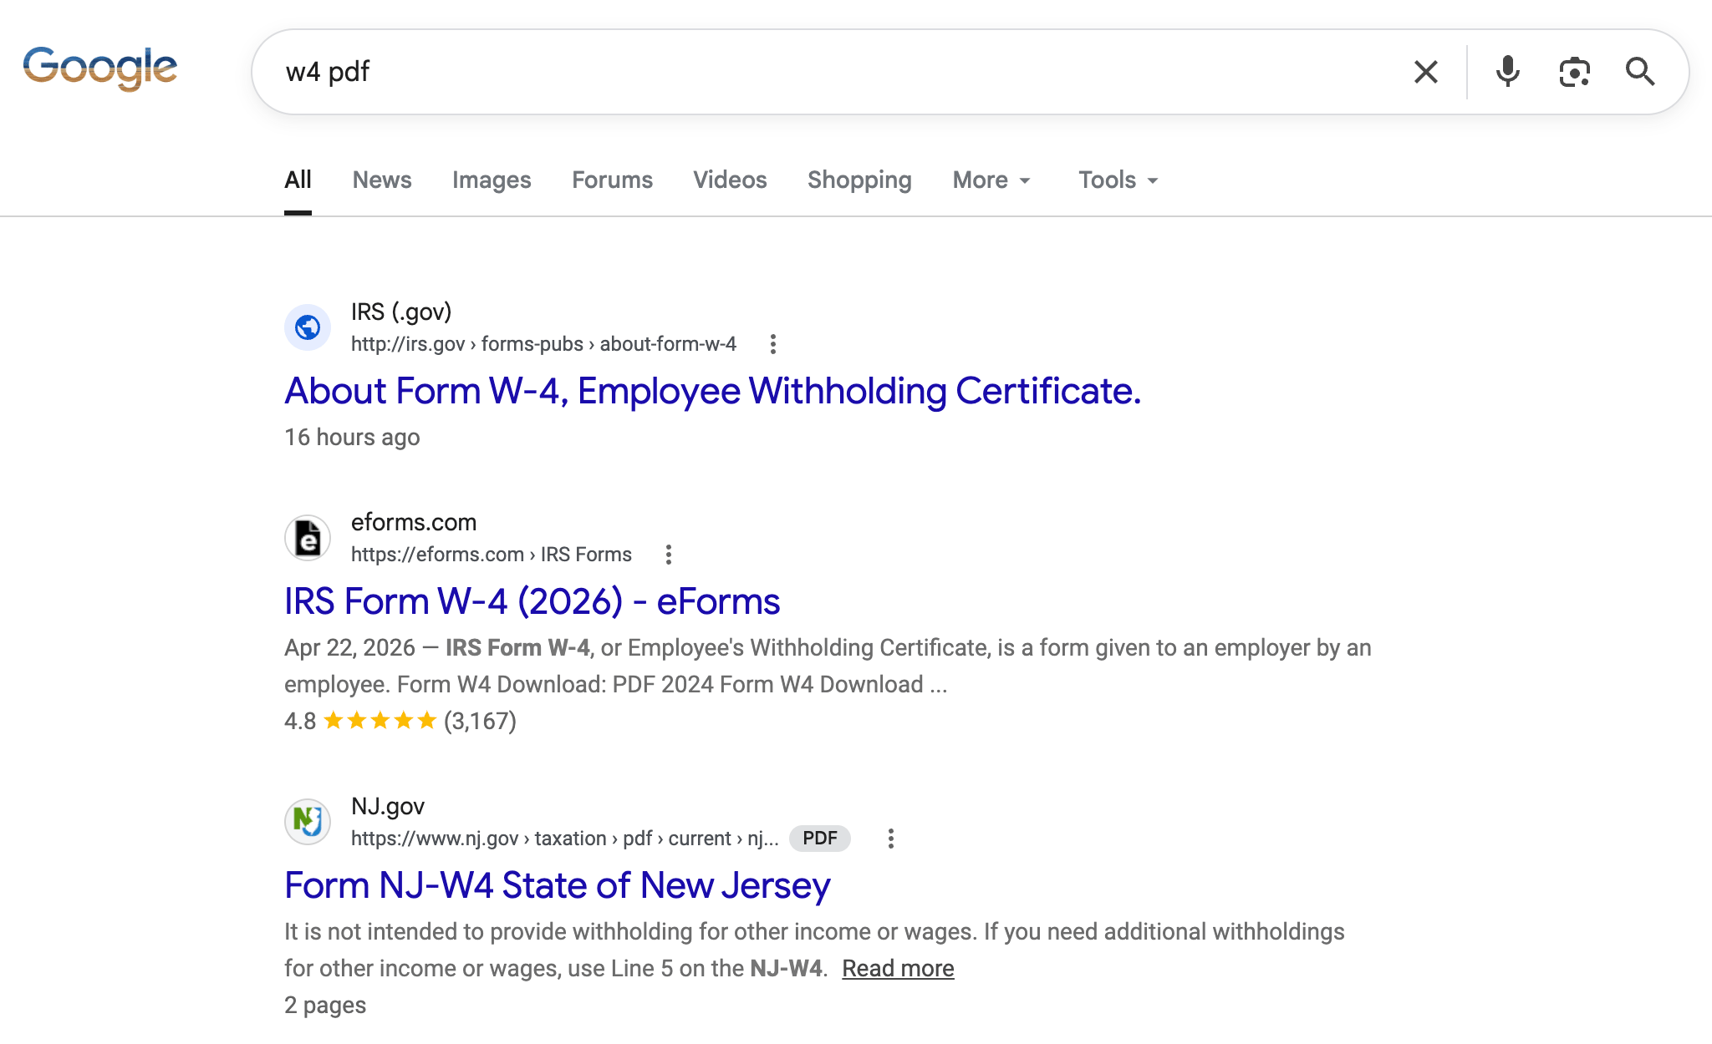Open the three-dot menu for IRS result

[773, 344]
